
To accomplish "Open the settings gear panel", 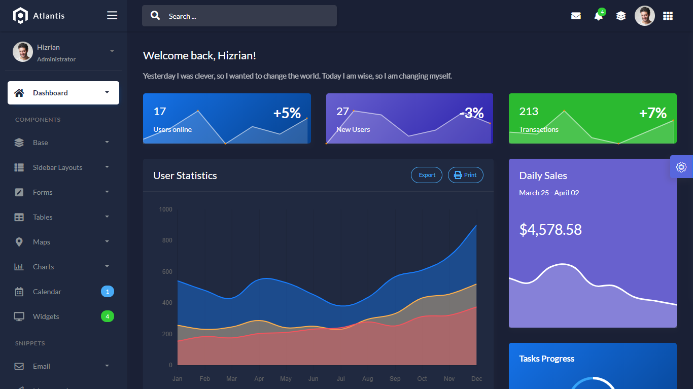I will click(x=681, y=167).
